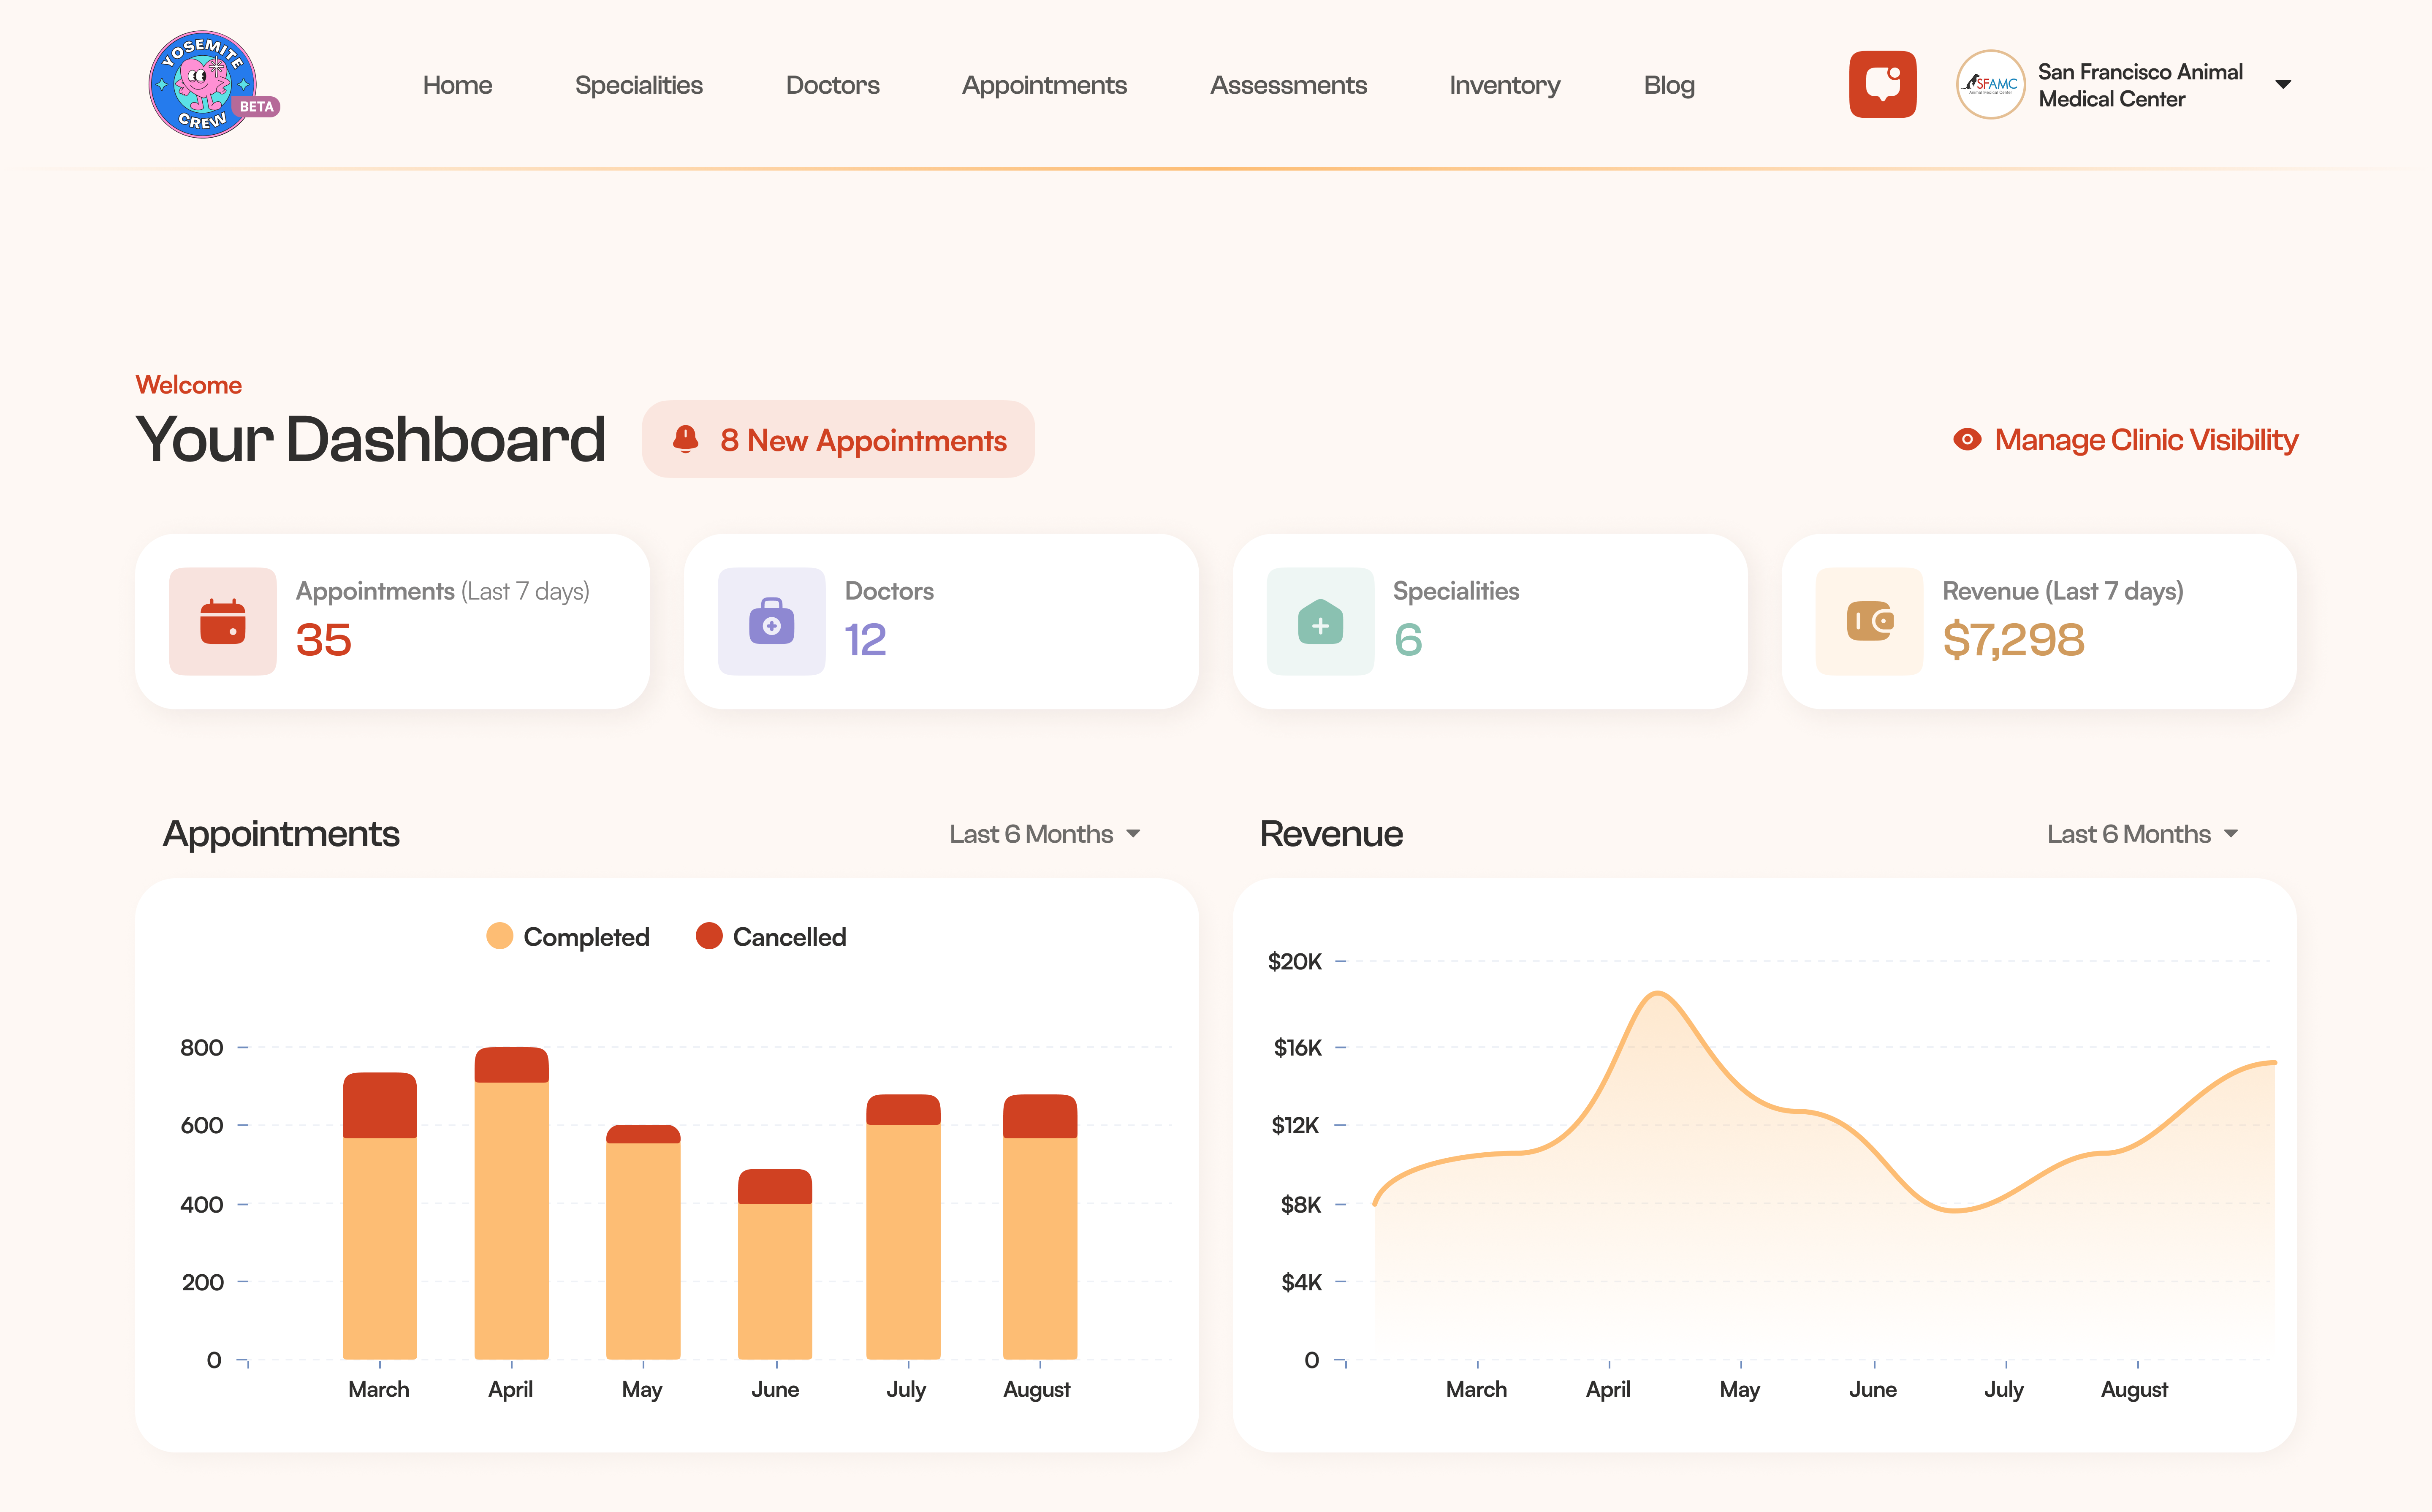The height and width of the screenshot is (1512, 2432).
Task: Click the June bar in Appointments chart
Action: point(775,1264)
